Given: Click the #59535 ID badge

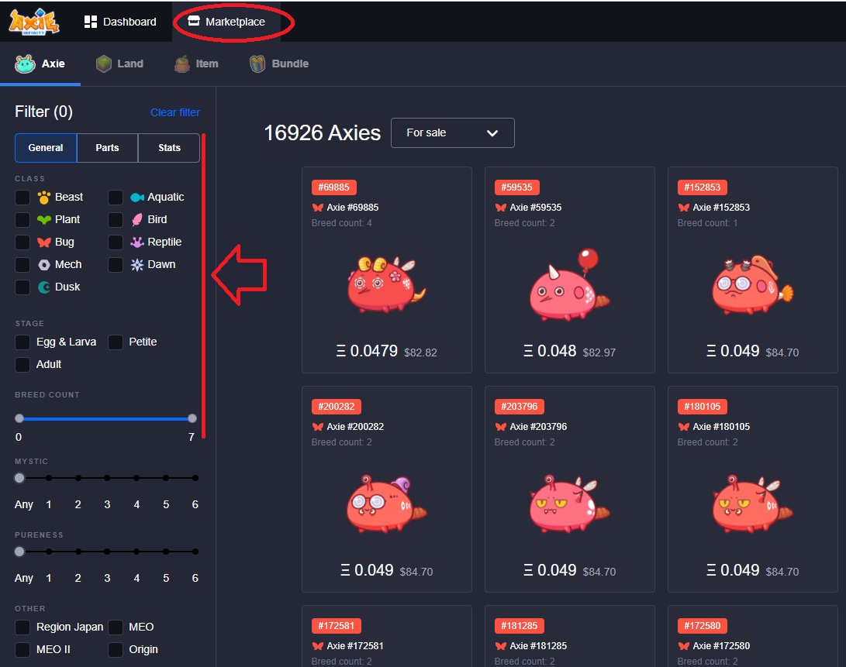Looking at the screenshot, I should 516,187.
